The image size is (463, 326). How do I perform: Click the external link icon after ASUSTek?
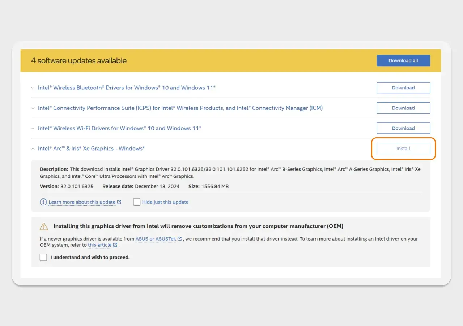[179, 239]
